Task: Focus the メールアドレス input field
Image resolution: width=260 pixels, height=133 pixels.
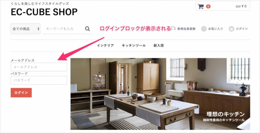Action: 39,67
